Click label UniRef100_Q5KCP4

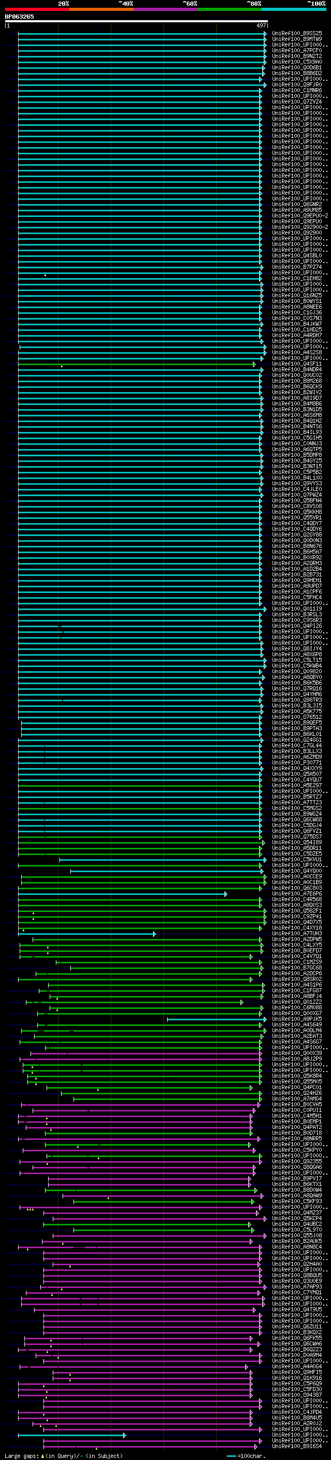pos(297,1218)
